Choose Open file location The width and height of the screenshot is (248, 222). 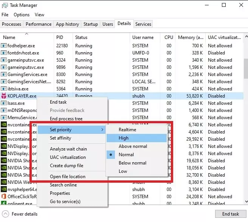71,177
